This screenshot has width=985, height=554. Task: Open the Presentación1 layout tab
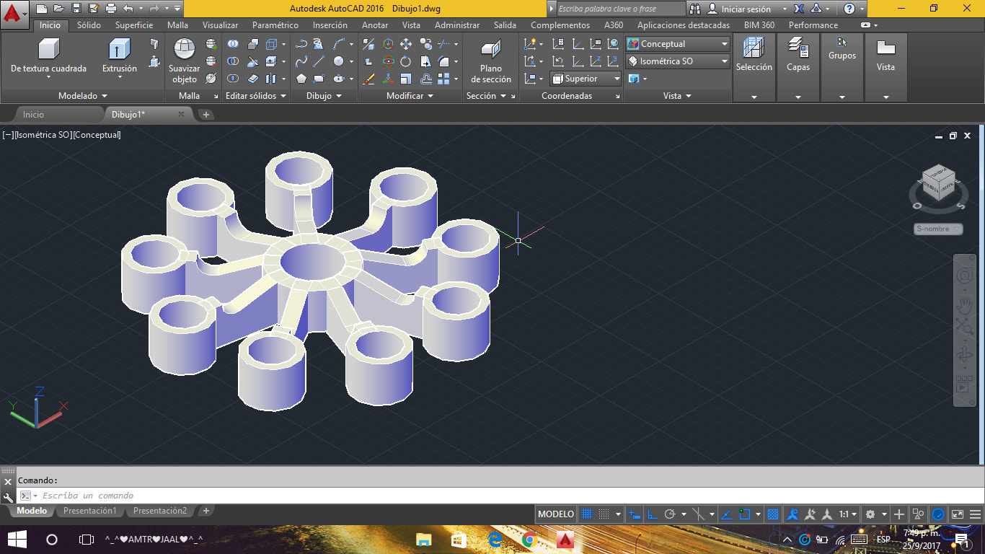pyautogui.click(x=89, y=511)
